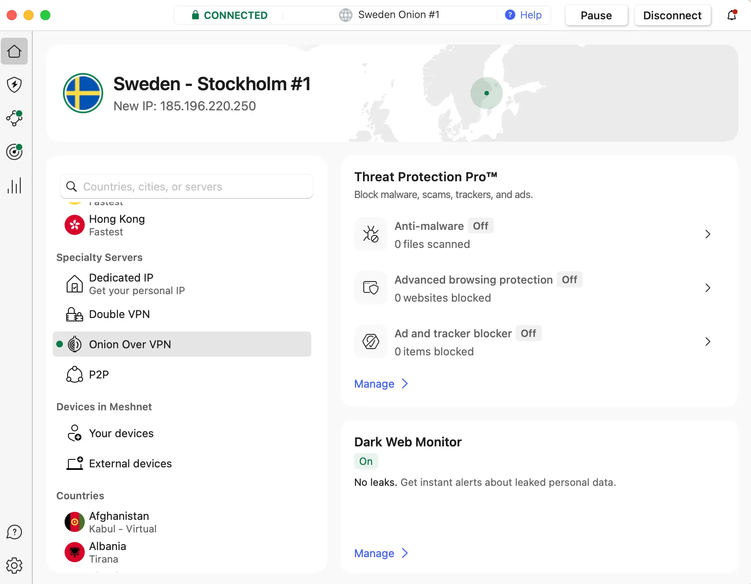Click the Anti-malware Off status badge
Screen dimensions: 751x584
point(480,226)
